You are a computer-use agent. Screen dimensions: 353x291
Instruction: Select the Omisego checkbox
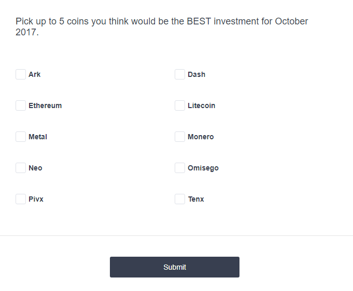[180, 168]
